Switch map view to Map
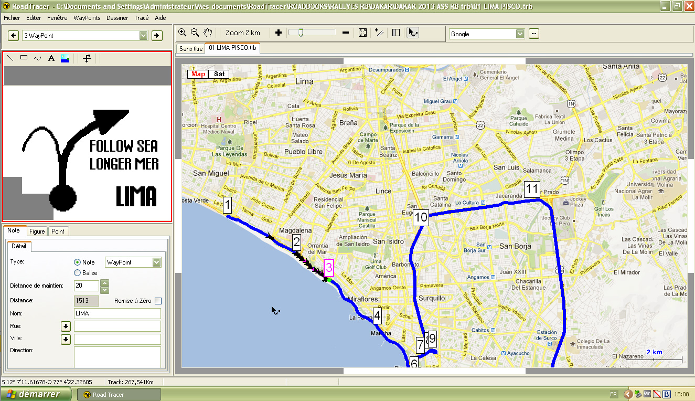Image resolution: width=695 pixels, height=401 pixels. [x=198, y=74]
